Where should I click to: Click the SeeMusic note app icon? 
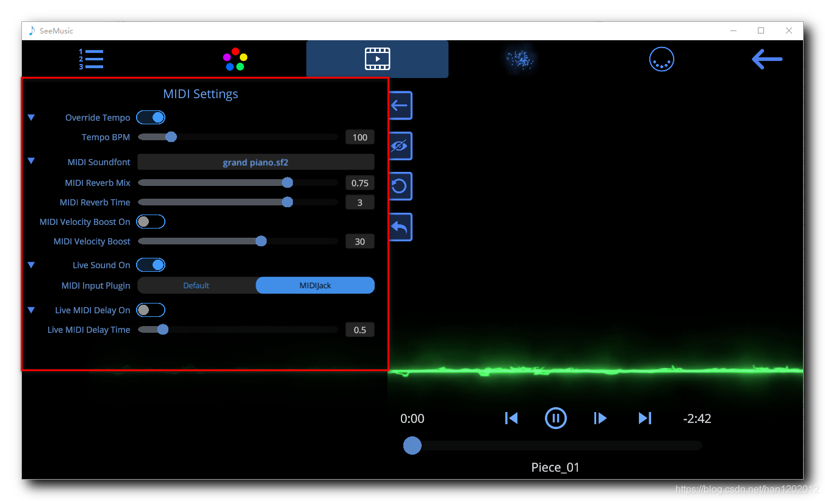[x=32, y=30]
